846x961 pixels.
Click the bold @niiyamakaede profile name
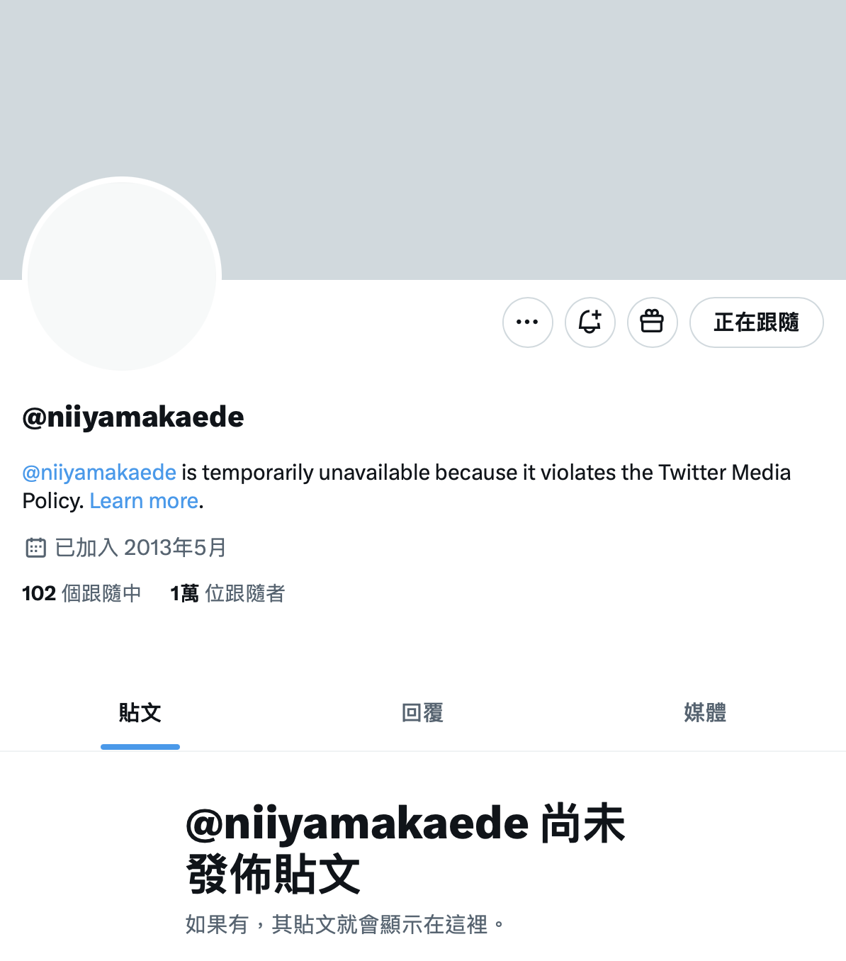coord(133,417)
